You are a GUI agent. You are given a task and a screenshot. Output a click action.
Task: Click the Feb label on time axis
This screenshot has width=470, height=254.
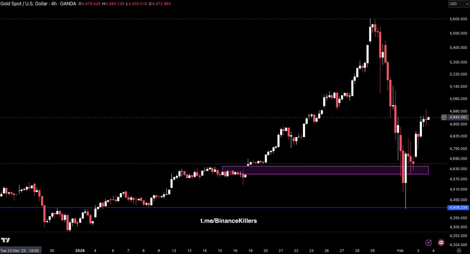pyautogui.click(x=400, y=251)
